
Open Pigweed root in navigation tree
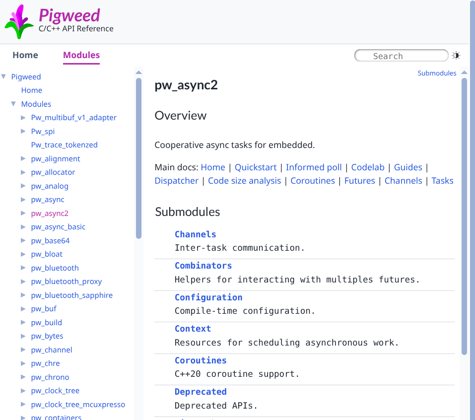pos(26,76)
